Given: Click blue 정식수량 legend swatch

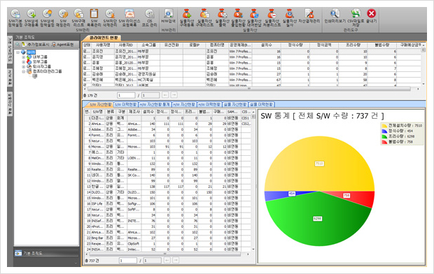Looking at the screenshot, I should click(x=384, y=131).
